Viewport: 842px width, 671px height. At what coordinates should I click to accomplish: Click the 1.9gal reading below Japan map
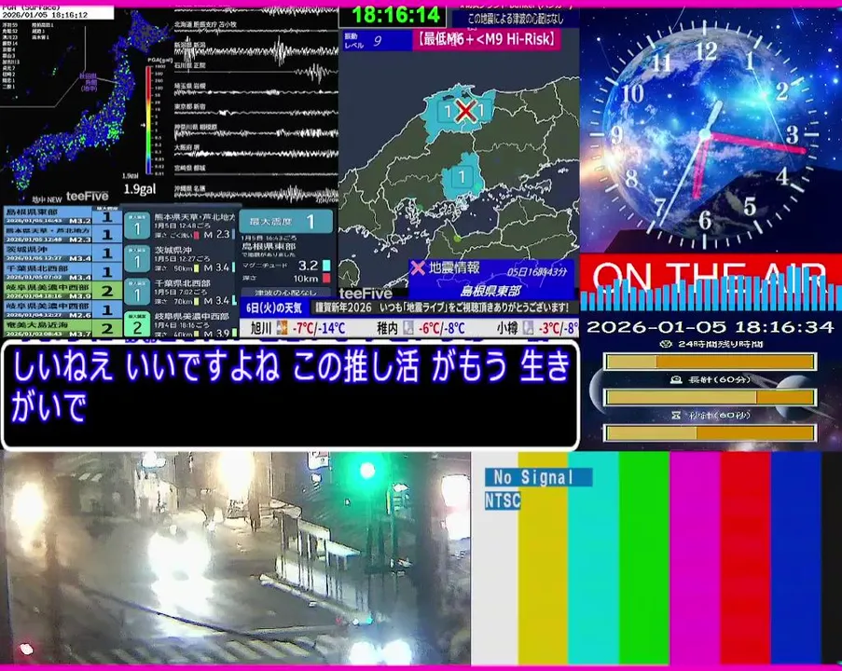140,189
